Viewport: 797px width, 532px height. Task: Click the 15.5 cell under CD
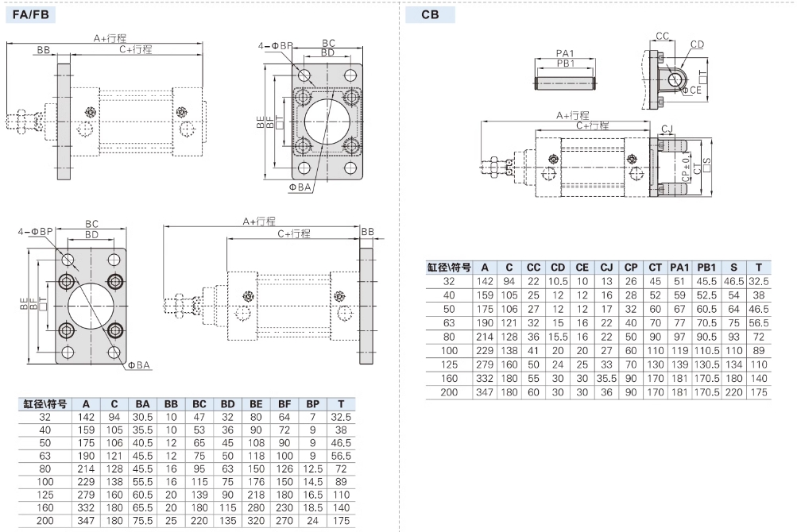[x=558, y=337]
